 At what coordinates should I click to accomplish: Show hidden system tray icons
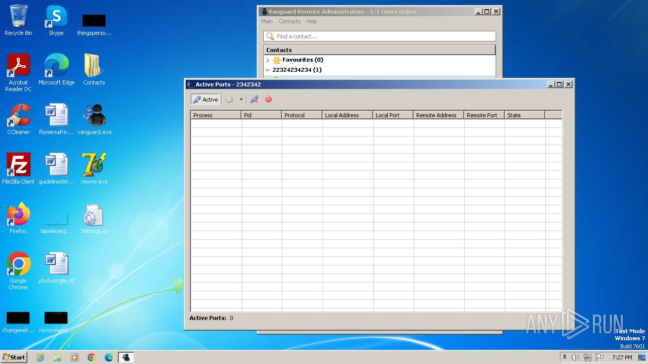(x=564, y=357)
